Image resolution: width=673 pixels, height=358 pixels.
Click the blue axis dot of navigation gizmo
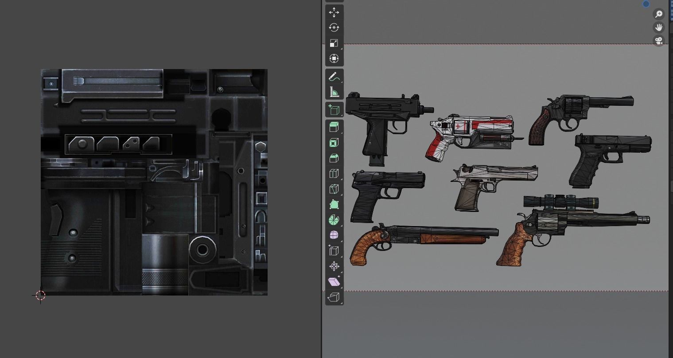pyautogui.click(x=646, y=4)
